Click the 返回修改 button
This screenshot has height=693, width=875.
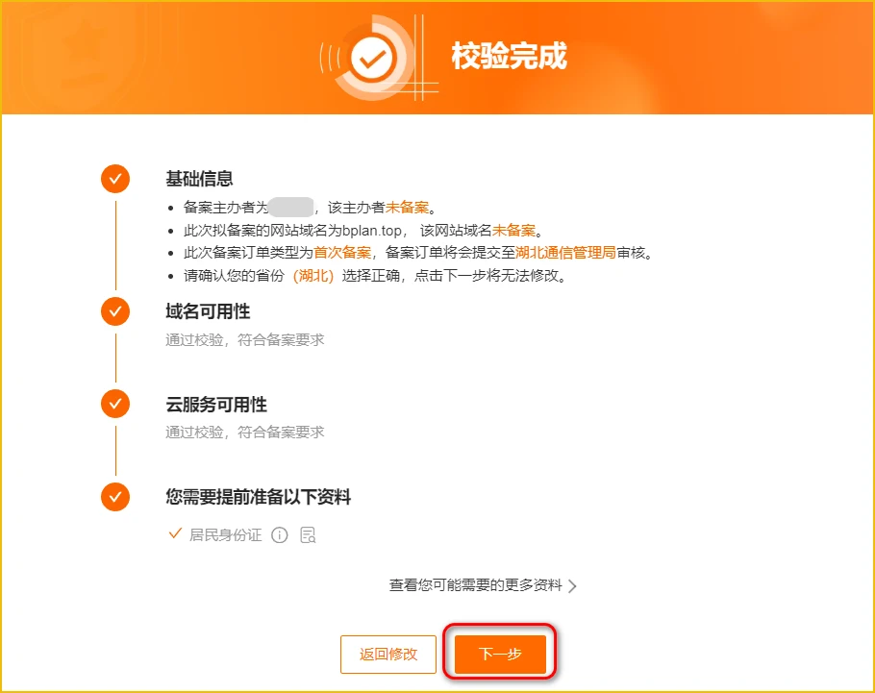point(388,654)
